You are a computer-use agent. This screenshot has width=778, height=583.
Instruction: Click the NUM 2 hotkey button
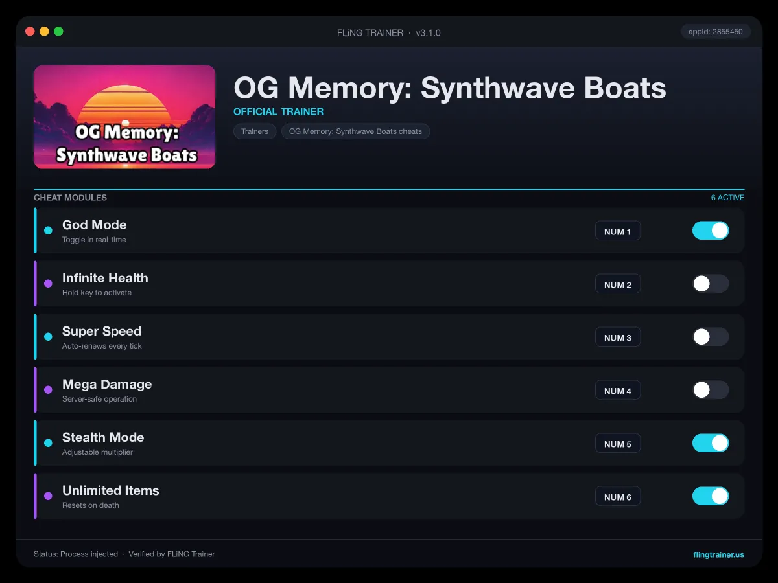[618, 284]
